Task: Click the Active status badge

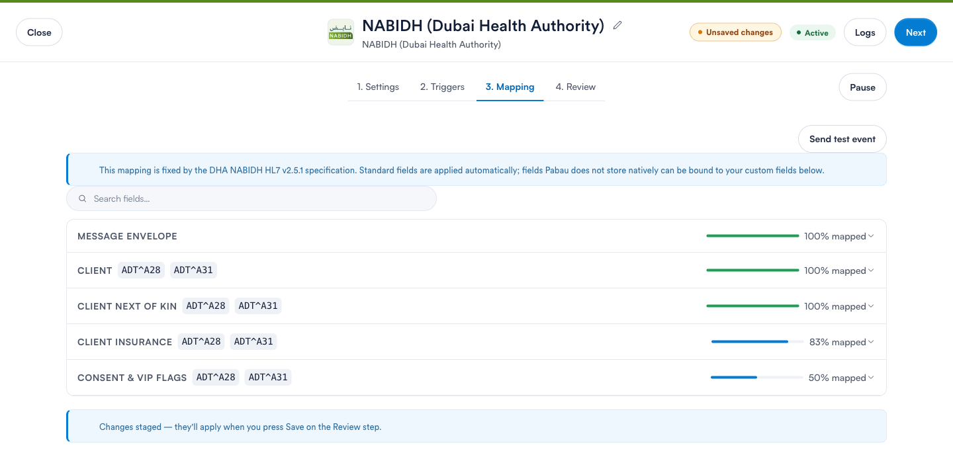Action: coord(813,32)
